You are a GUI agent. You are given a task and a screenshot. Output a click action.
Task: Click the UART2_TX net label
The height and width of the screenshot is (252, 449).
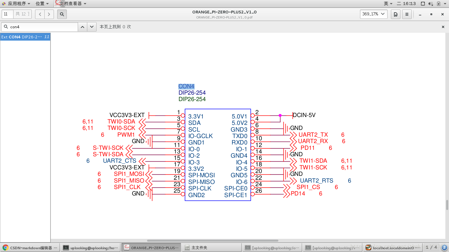[313, 135]
